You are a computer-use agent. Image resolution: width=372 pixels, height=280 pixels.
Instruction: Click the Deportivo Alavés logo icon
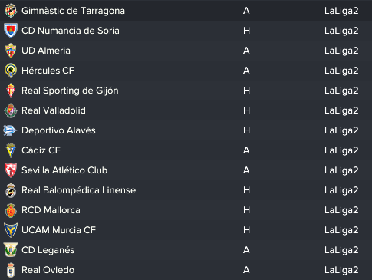tap(10, 130)
